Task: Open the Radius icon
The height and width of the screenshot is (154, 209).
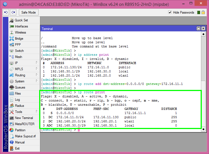Action: (x=12, y=106)
